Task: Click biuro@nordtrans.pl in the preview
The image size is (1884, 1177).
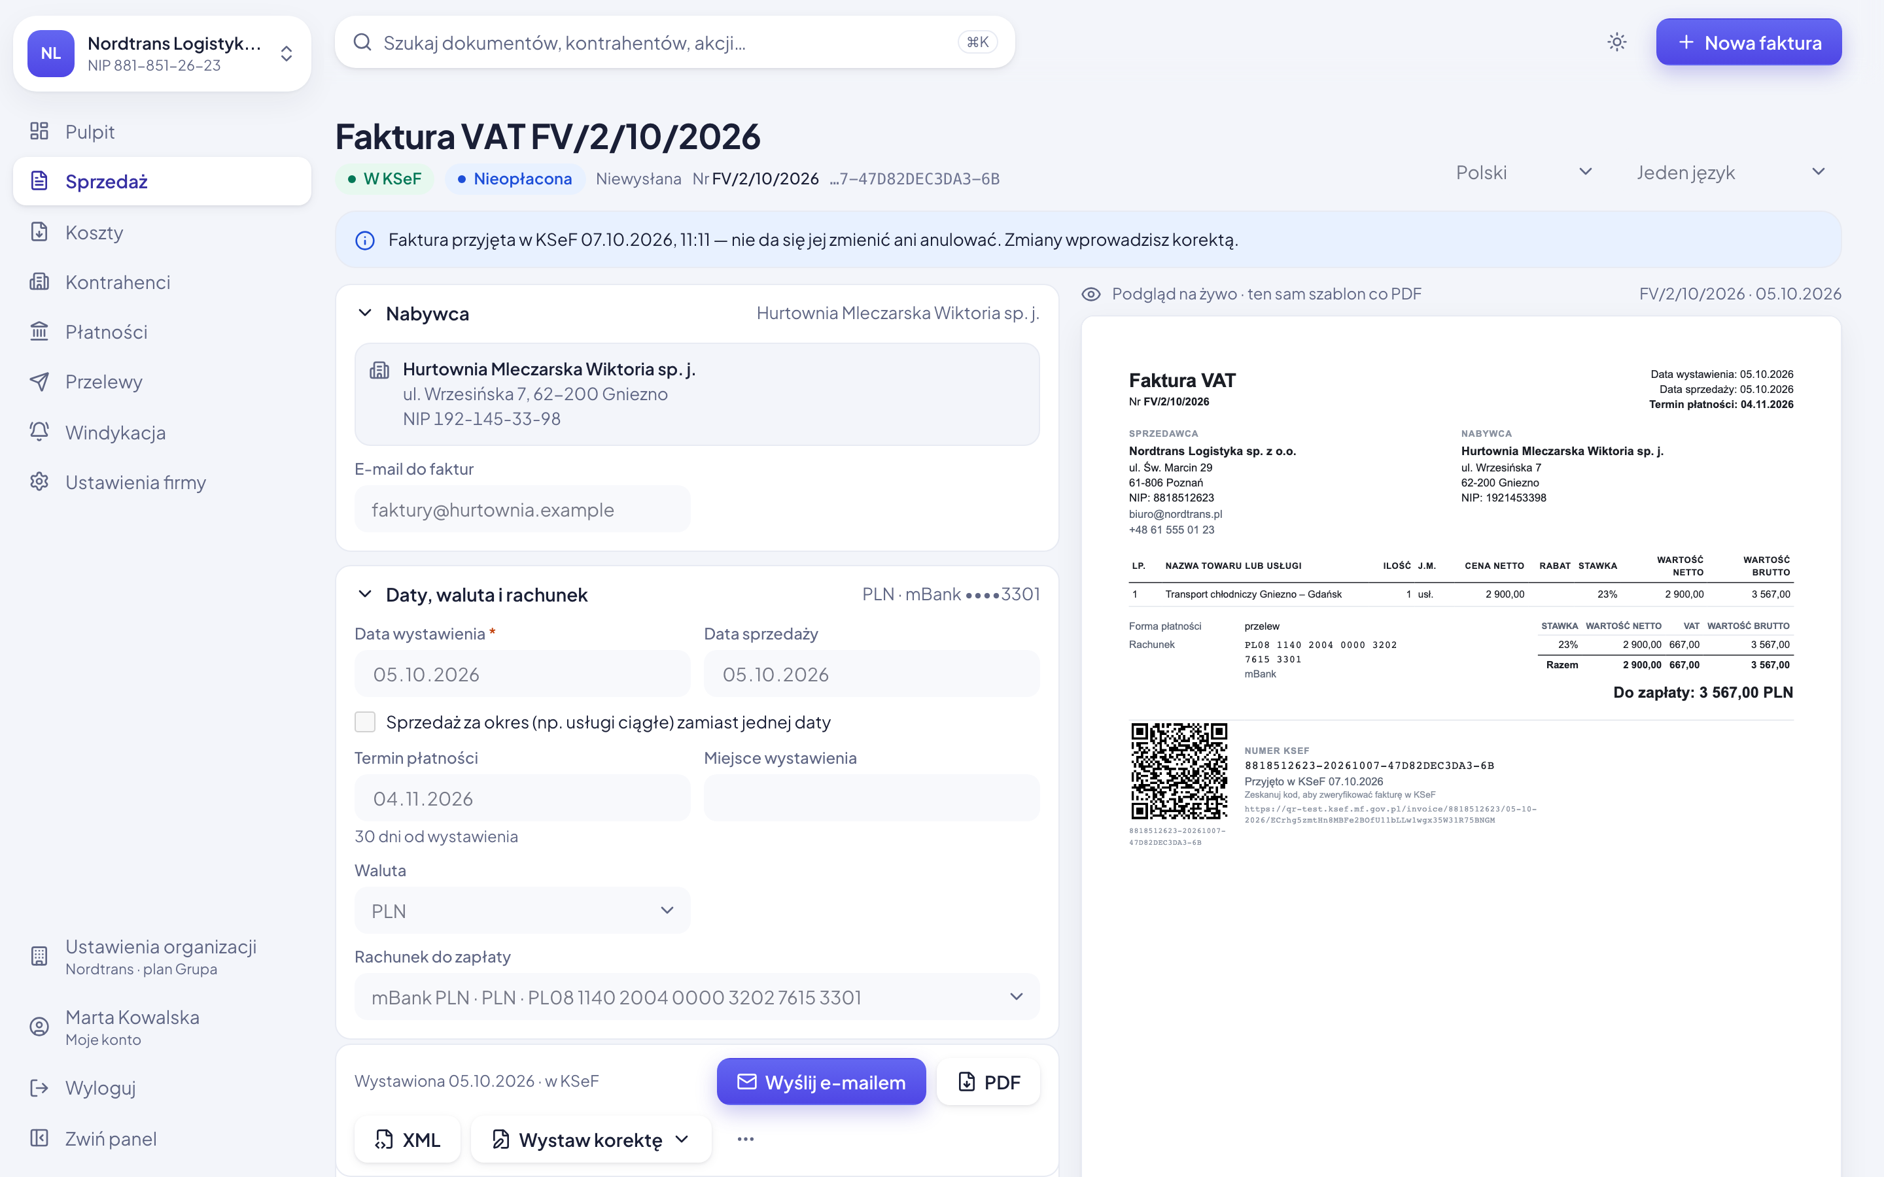Action: (x=1176, y=514)
